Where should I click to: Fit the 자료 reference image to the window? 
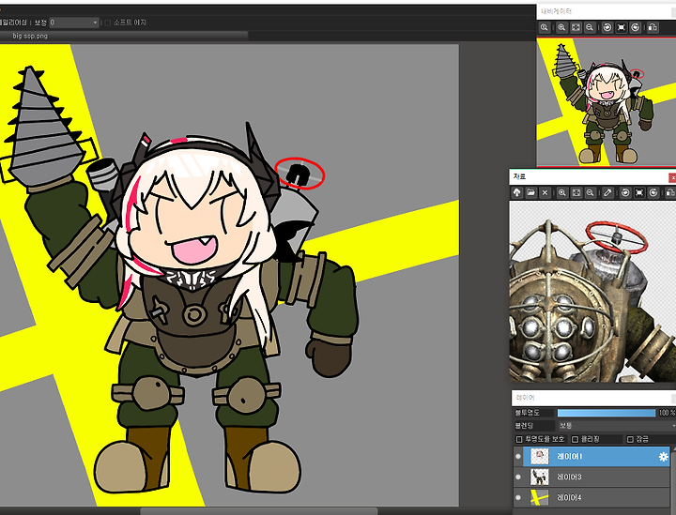[x=576, y=192]
